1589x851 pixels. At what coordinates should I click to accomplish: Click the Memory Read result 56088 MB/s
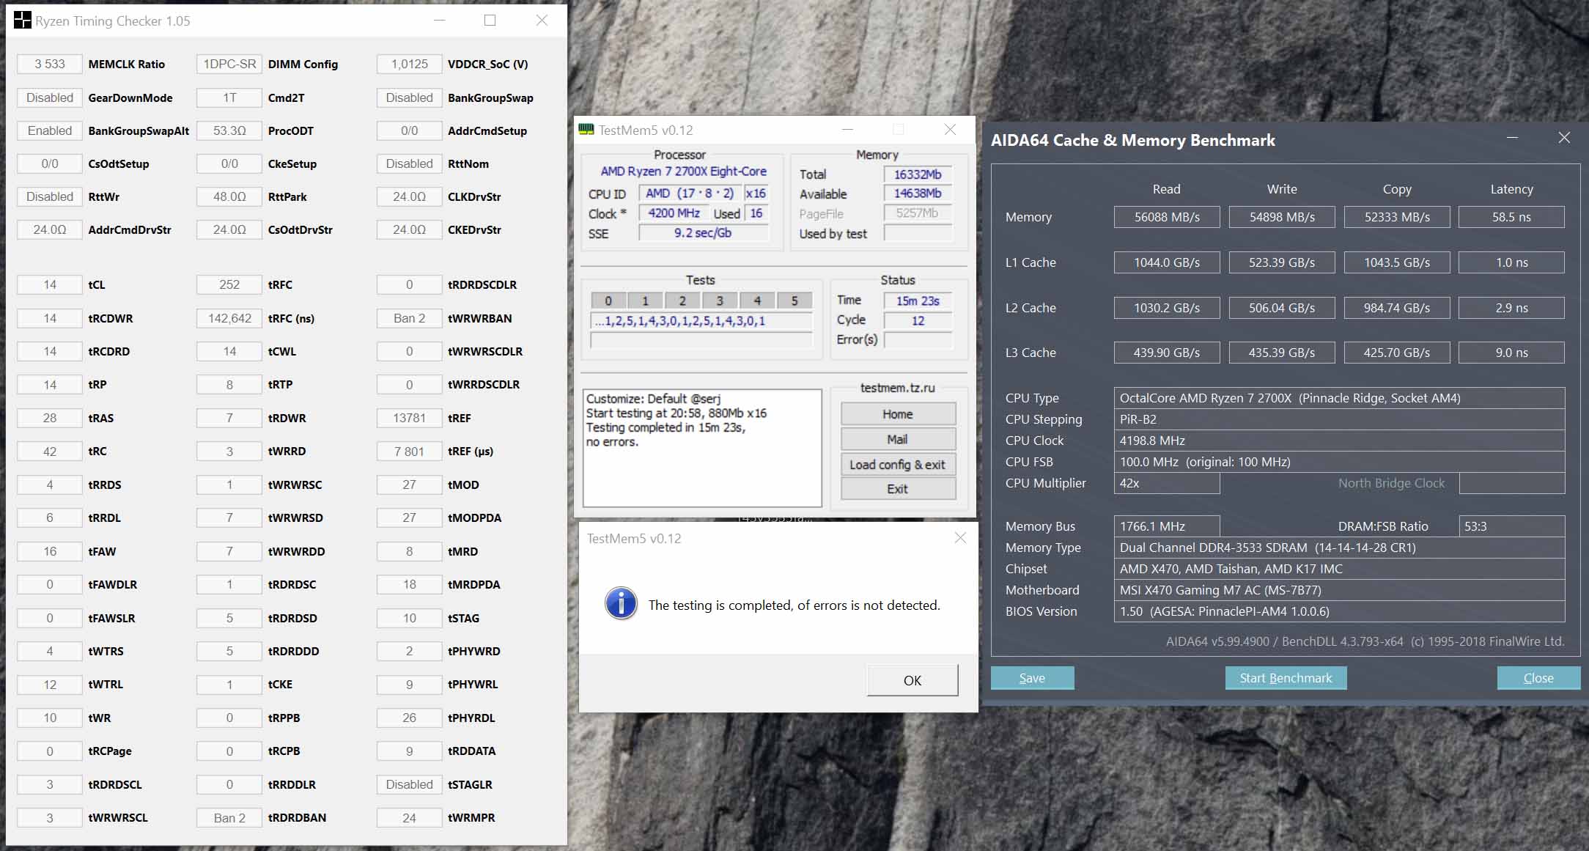[x=1167, y=217]
